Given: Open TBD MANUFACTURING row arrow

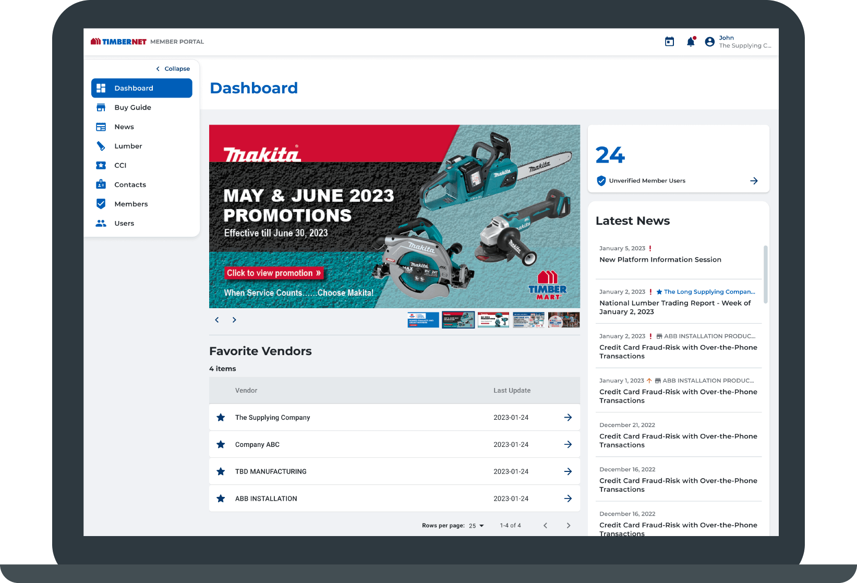Looking at the screenshot, I should 568,472.
